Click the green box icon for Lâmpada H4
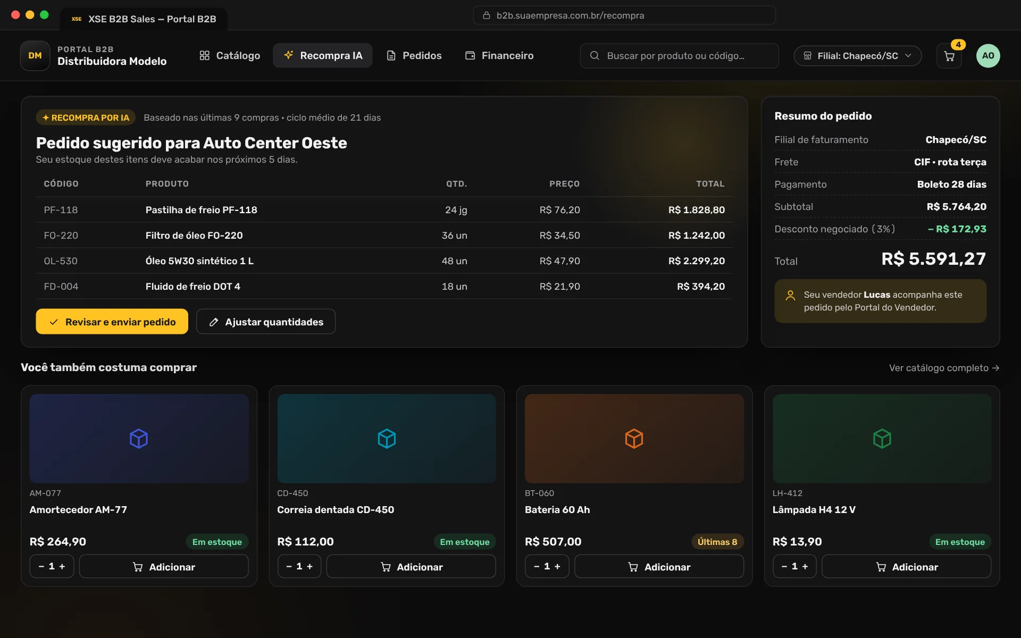The height and width of the screenshot is (638, 1021). pos(882,439)
